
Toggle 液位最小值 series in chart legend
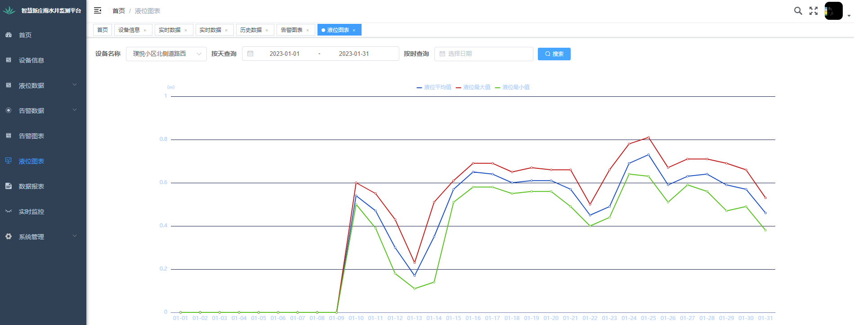pos(512,87)
